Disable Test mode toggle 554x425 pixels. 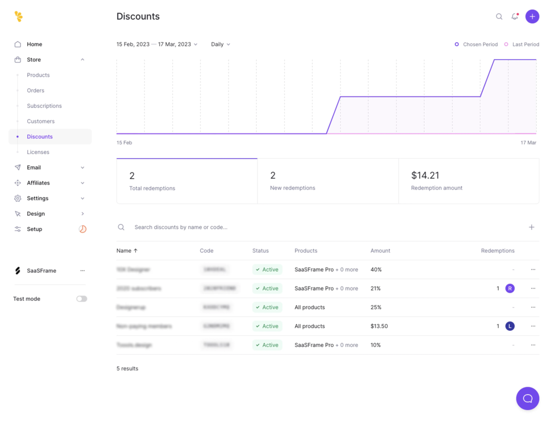coord(81,298)
